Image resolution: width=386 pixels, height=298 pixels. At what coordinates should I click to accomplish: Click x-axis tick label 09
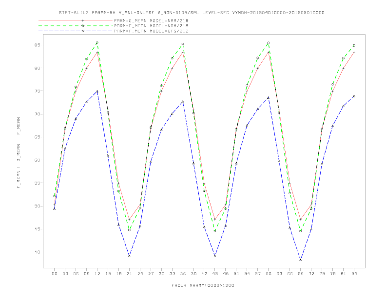click(86, 274)
